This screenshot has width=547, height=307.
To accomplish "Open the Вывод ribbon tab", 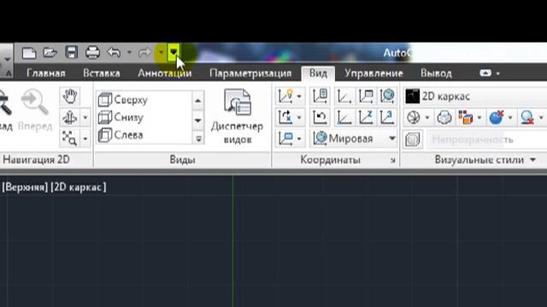I will tap(436, 73).
